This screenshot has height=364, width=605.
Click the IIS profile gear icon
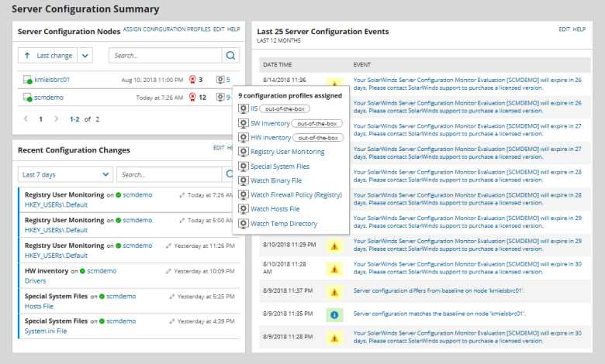click(243, 108)
